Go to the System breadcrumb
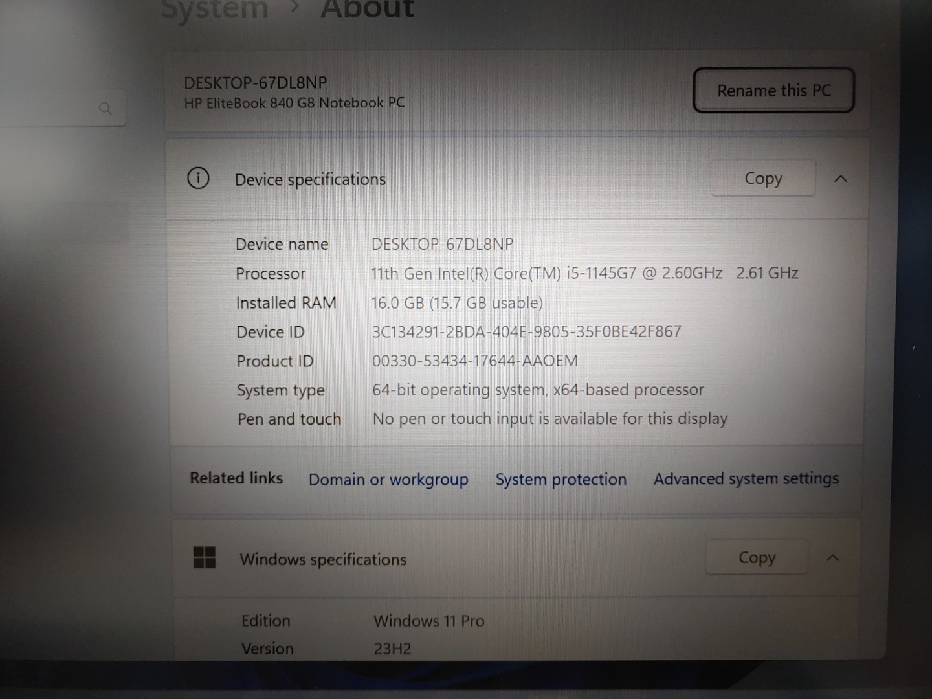 [x=214, y=9]
